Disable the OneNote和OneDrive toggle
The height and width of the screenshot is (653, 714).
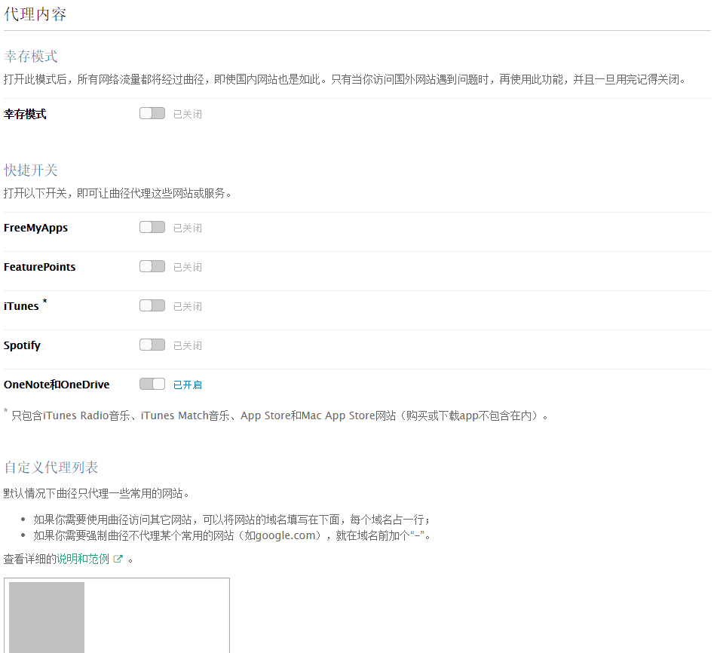pos(152,384)
